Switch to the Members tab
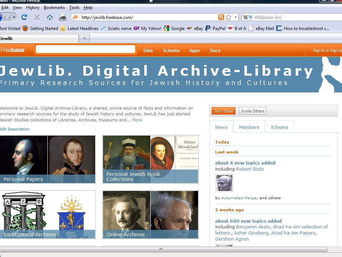The height and width of the screenshot is (257, 342). (x=249, y=127)
